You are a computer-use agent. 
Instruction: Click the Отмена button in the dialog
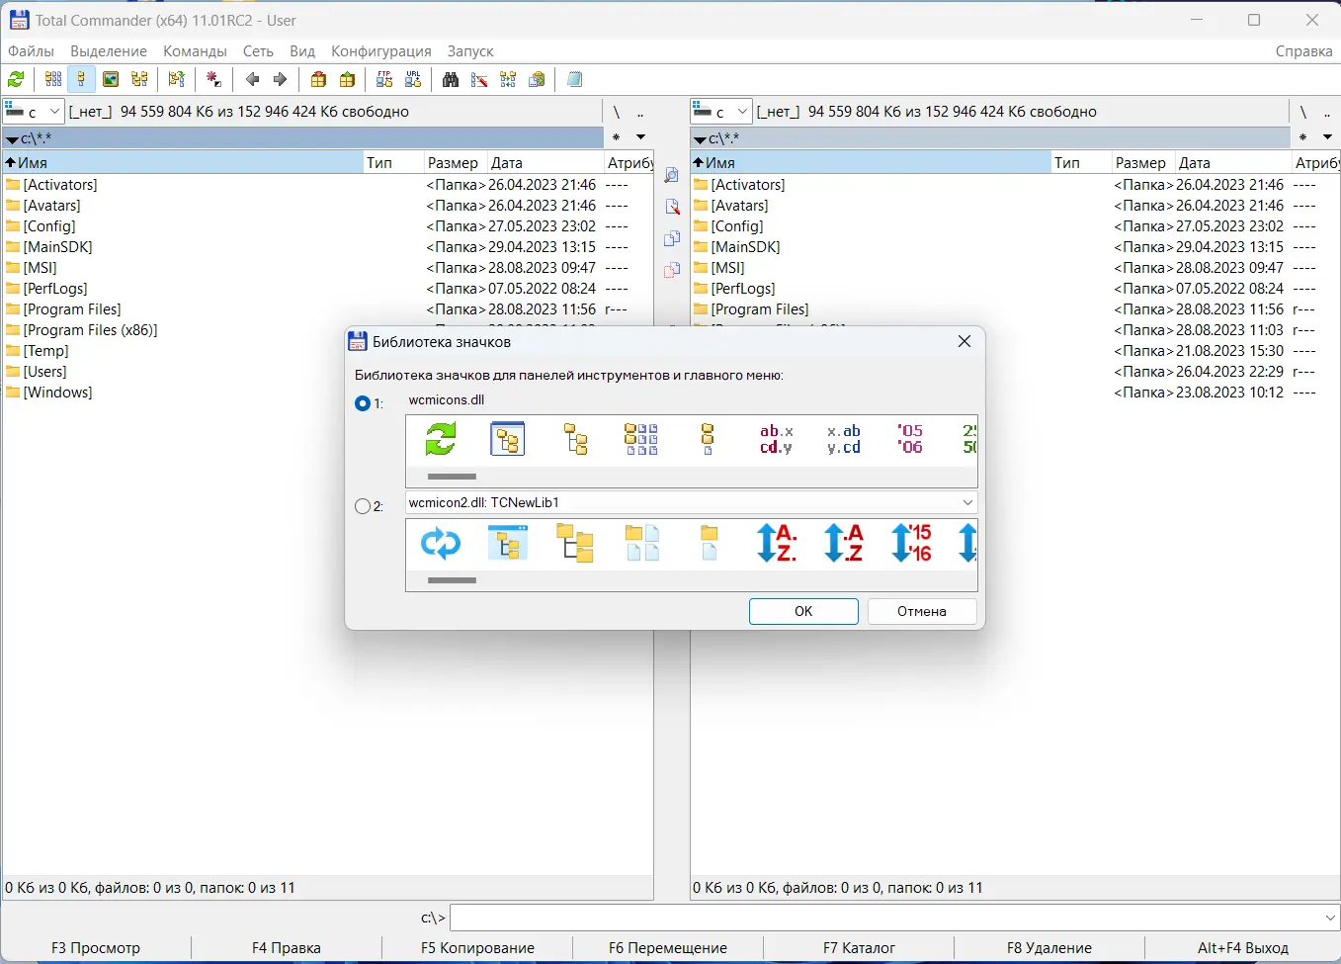click(922, 611)
